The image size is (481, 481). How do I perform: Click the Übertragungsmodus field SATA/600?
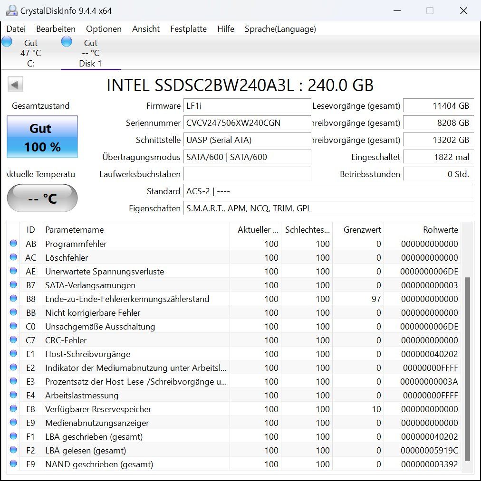(247, 157)
